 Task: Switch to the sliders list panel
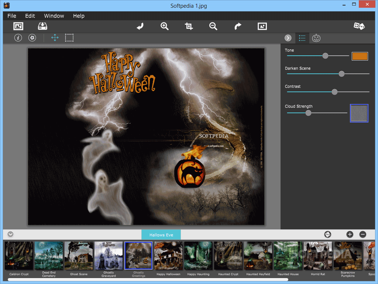[302, 38]
